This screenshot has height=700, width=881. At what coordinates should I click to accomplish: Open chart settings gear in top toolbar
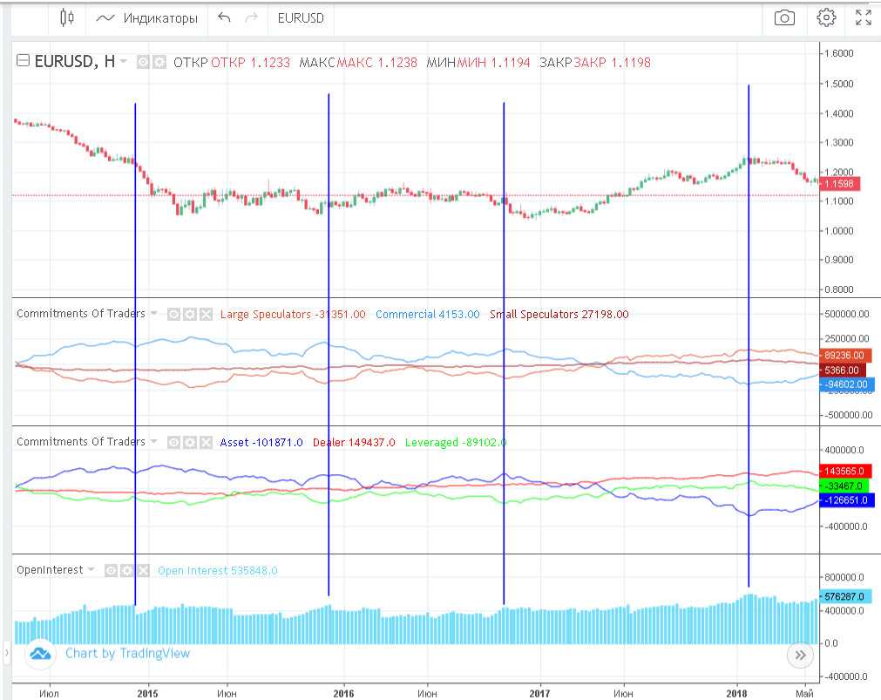(x=826, y=17)
